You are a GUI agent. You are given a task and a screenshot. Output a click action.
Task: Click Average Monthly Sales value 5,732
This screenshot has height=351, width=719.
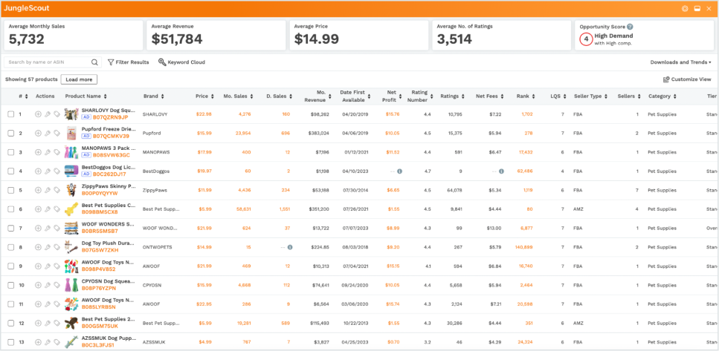[27, 39]
